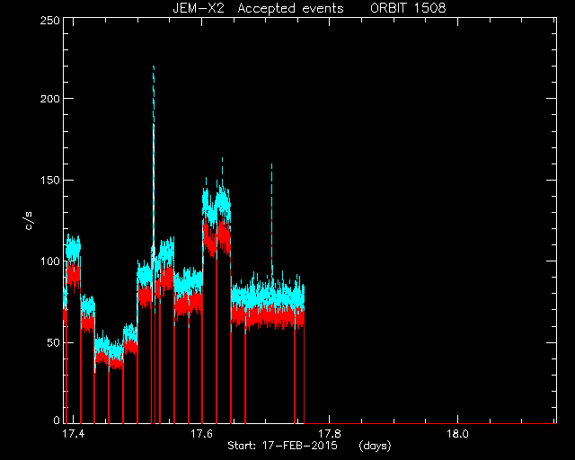This screenshot has width=575, height=460.
Task: Click the cyan data plateau near 17.4 days
Action: click(73, 246)
